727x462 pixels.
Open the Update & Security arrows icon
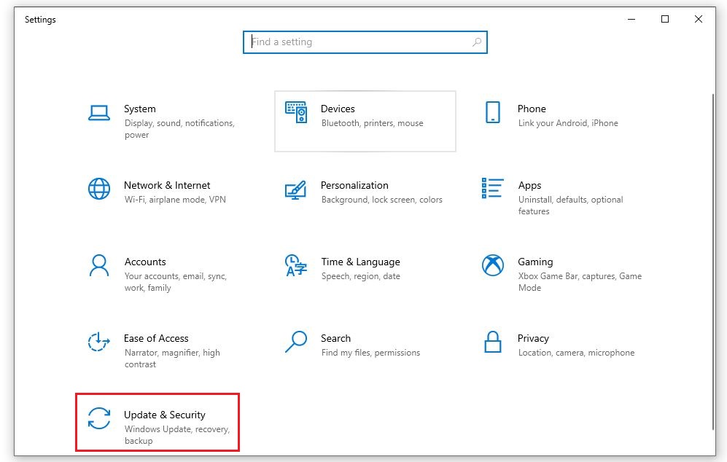98,418
